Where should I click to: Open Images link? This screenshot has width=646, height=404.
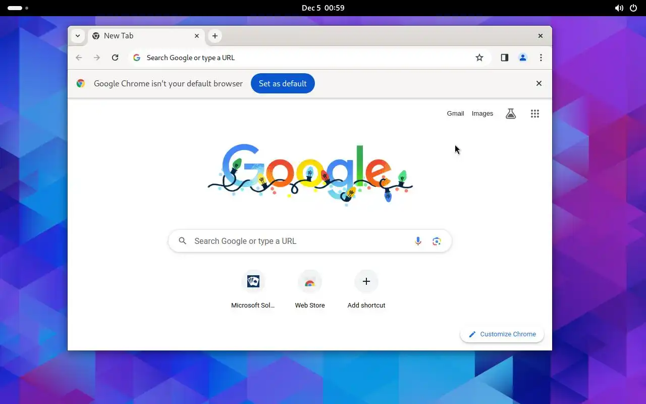pos(482,114)
